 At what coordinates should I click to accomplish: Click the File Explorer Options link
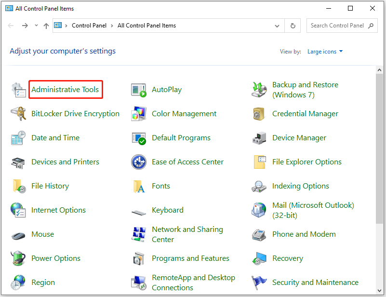307,162
